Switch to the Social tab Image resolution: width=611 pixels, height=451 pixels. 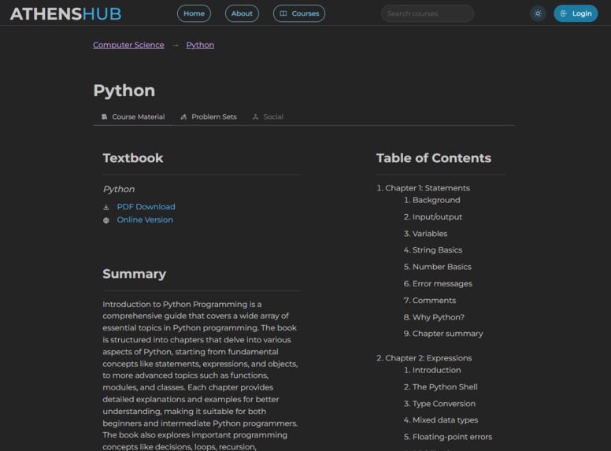[268, 116]
